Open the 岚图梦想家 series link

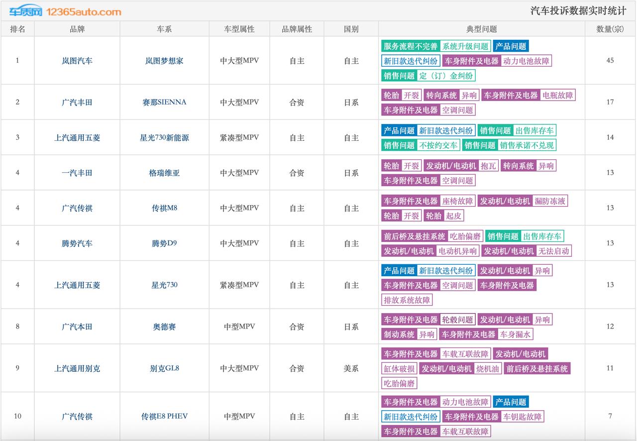coord(164,61)
